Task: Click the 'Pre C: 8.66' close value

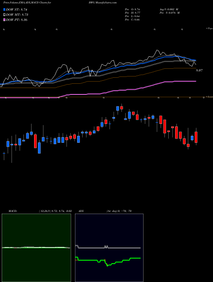Action: tap(132, 20)
